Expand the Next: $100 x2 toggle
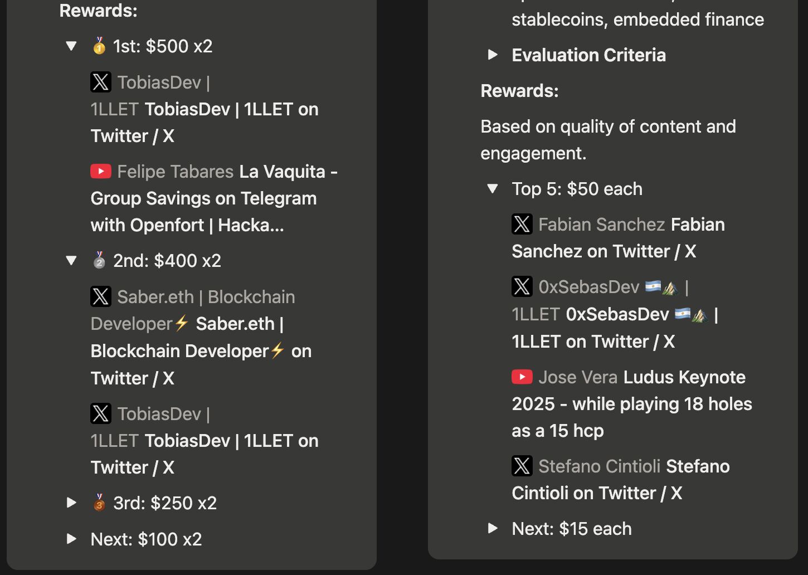Viewport: 808px width, 575px height. pos(71,539)
